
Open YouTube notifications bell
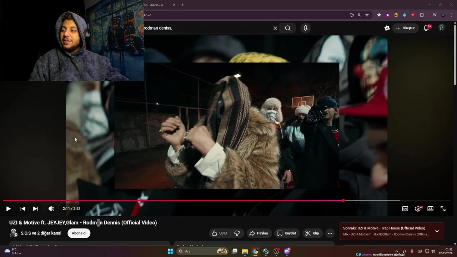click(x=426, y=28)
